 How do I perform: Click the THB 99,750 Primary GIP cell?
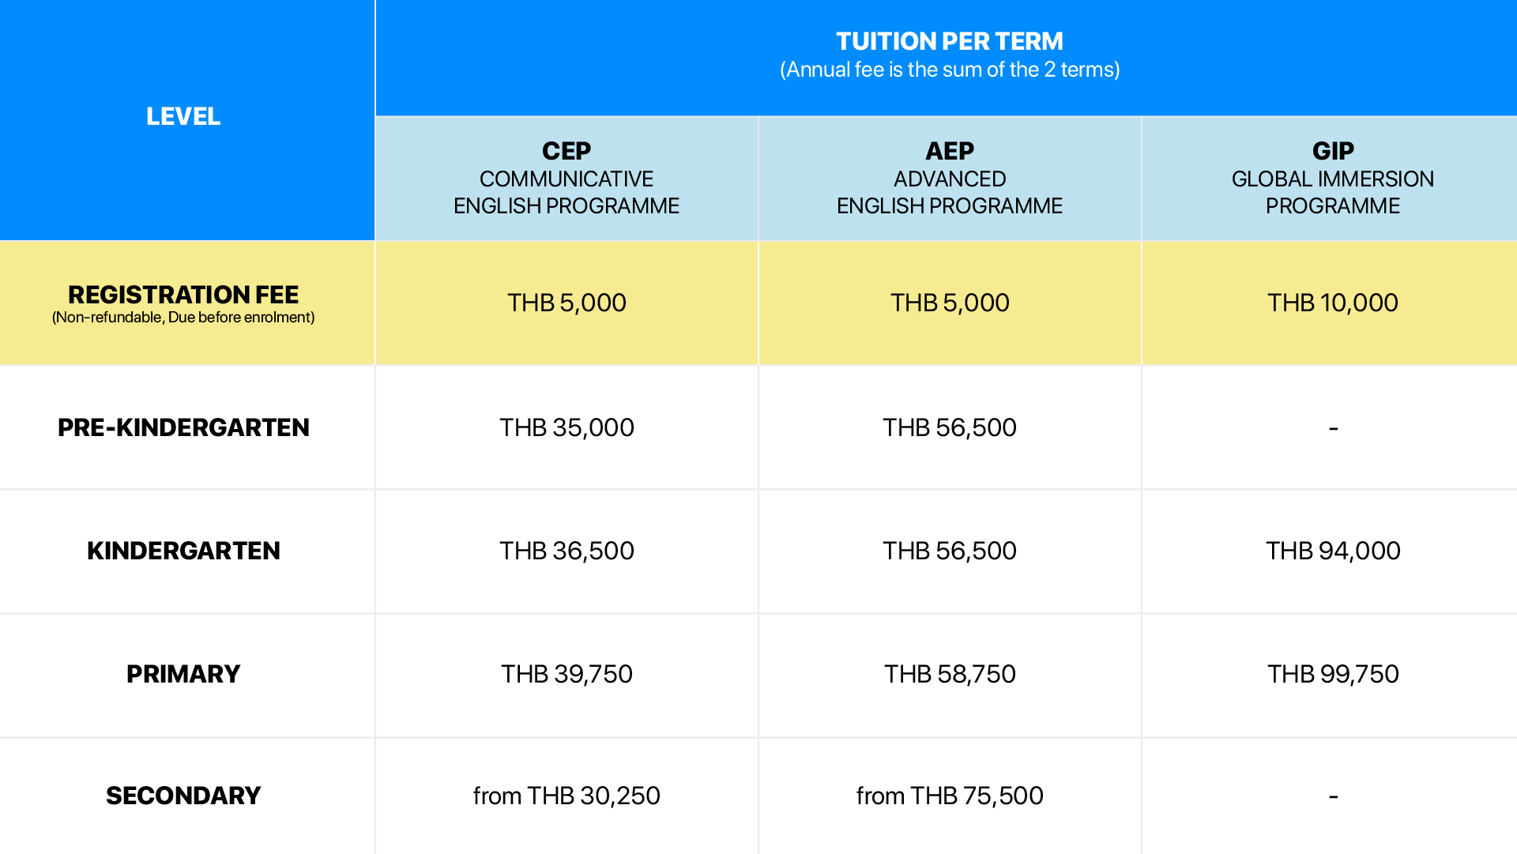tap(1332, 674)
